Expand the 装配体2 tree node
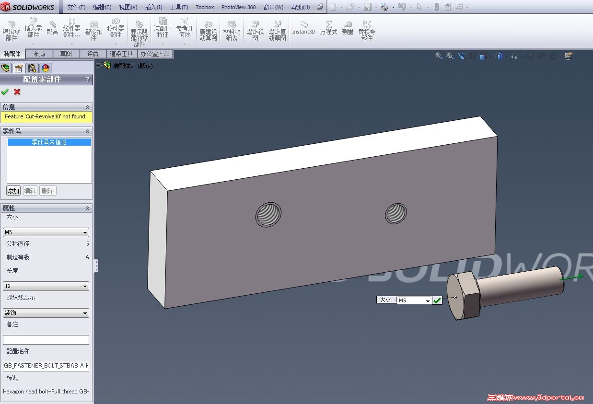Image resolution: width=593 pixels, height=404 pixels. tap(98, 66)
